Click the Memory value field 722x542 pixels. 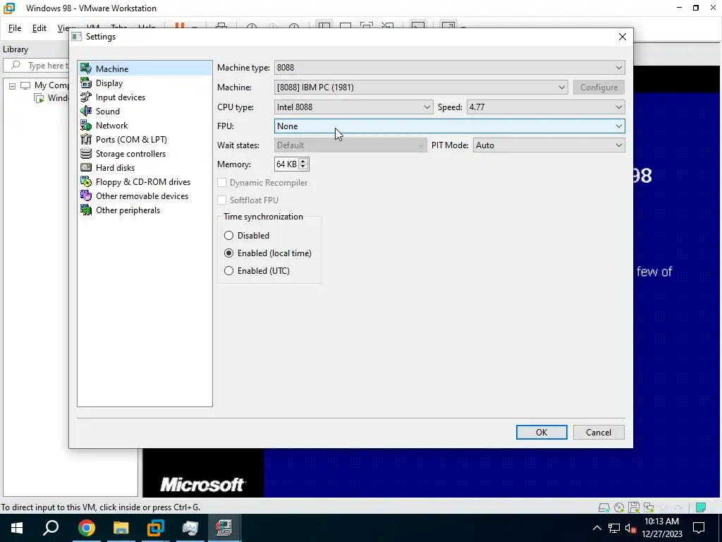pos(286,164)
